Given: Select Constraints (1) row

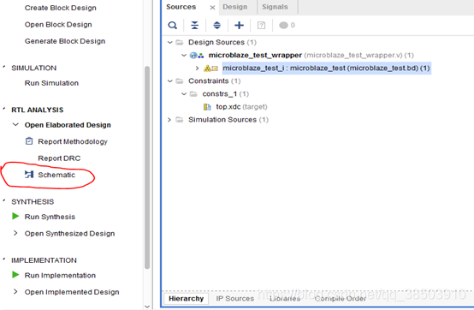Looking at the screenshot, I should click(x=215, y=80).
